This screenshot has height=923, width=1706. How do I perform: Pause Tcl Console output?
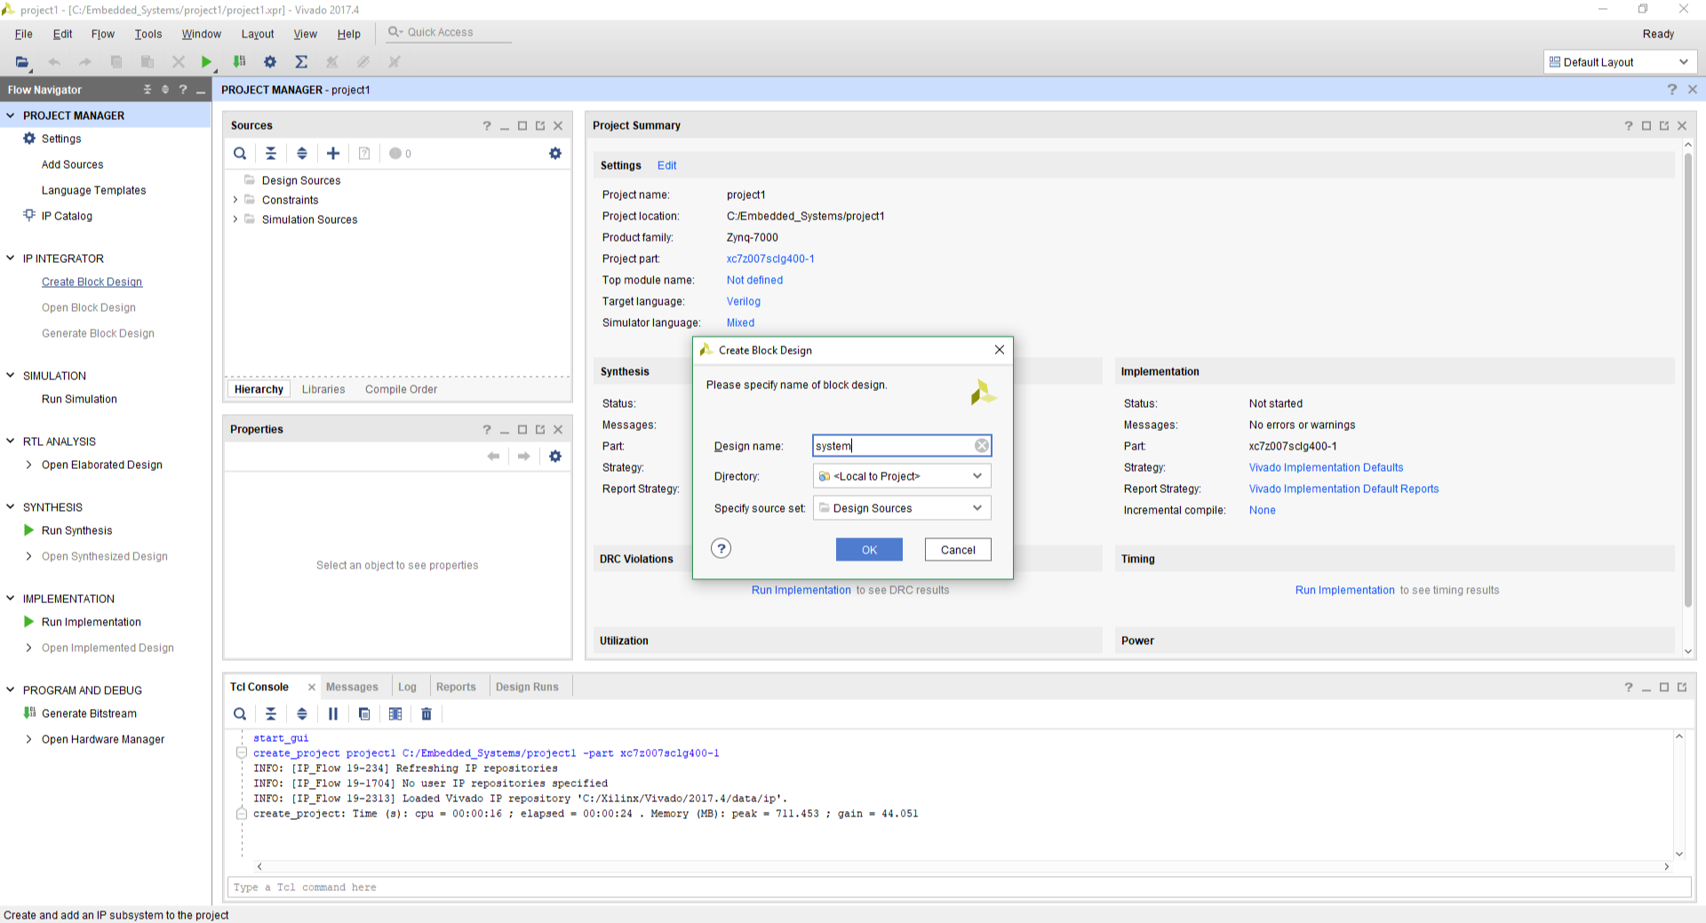coord(333,714)
